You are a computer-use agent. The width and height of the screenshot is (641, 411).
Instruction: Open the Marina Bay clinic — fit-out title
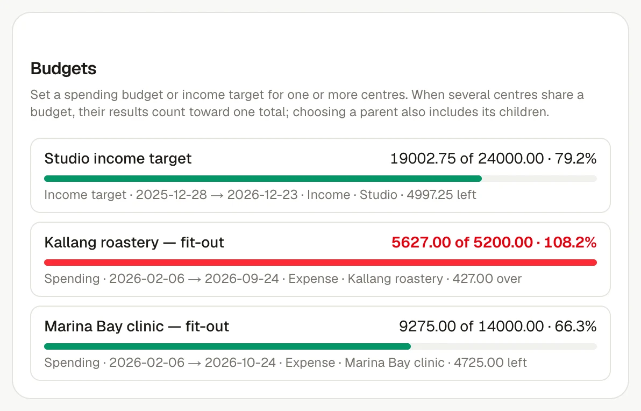pyautogui.click(x=137, y=327)
